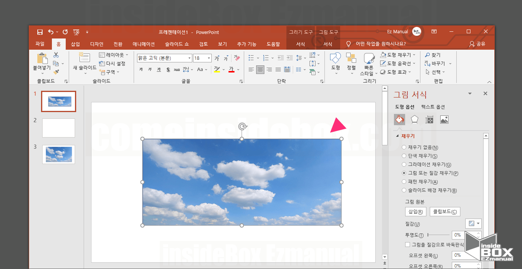
Task: Open the 레이아웃 (Layout) dropdown
Action: click(x=114, y=55)
